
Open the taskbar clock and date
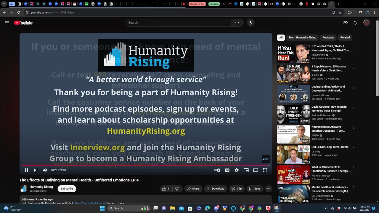click(x=365, y=208)
